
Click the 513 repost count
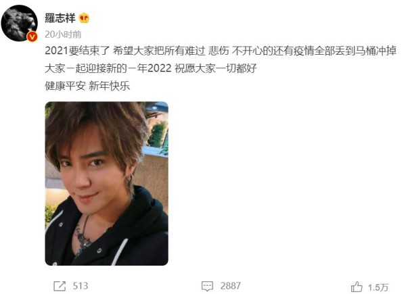coord(81,286)
